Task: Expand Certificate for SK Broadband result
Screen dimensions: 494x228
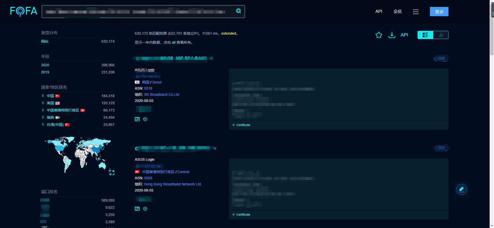Action: (x=241, y=125)
